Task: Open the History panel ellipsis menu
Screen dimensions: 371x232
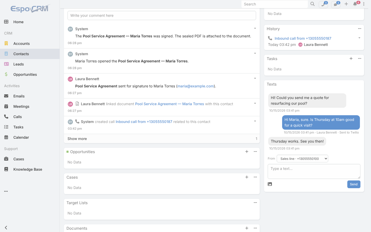Action: 360,29
